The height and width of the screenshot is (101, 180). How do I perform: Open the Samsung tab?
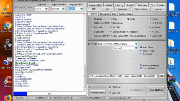119,5
